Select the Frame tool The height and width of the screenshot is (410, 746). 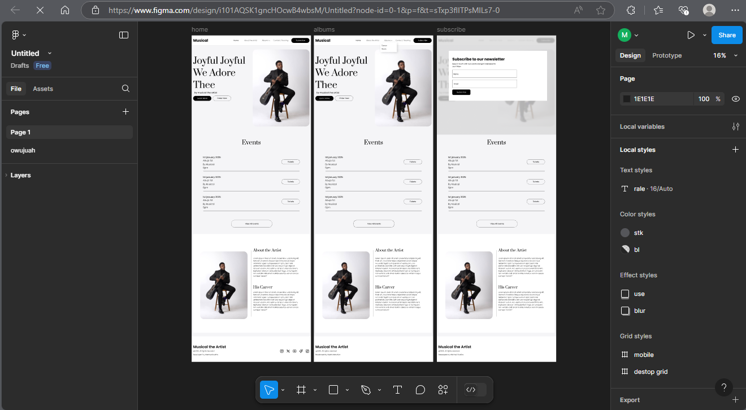tap(301, 390)
